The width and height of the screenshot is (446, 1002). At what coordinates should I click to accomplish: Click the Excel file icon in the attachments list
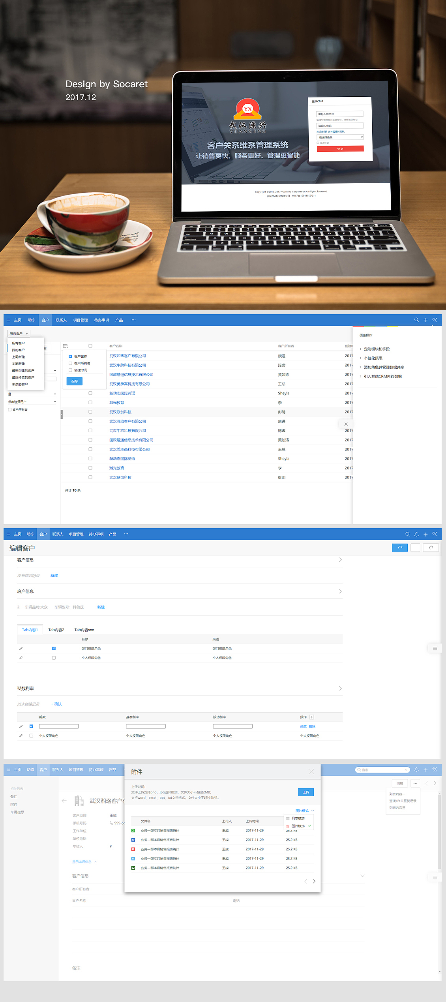(x=133, y=831)
